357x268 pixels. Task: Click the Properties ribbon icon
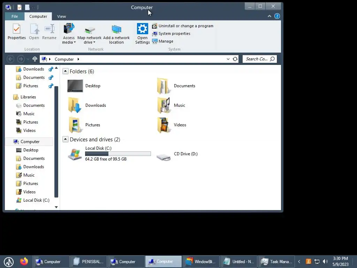click(17, 29)
